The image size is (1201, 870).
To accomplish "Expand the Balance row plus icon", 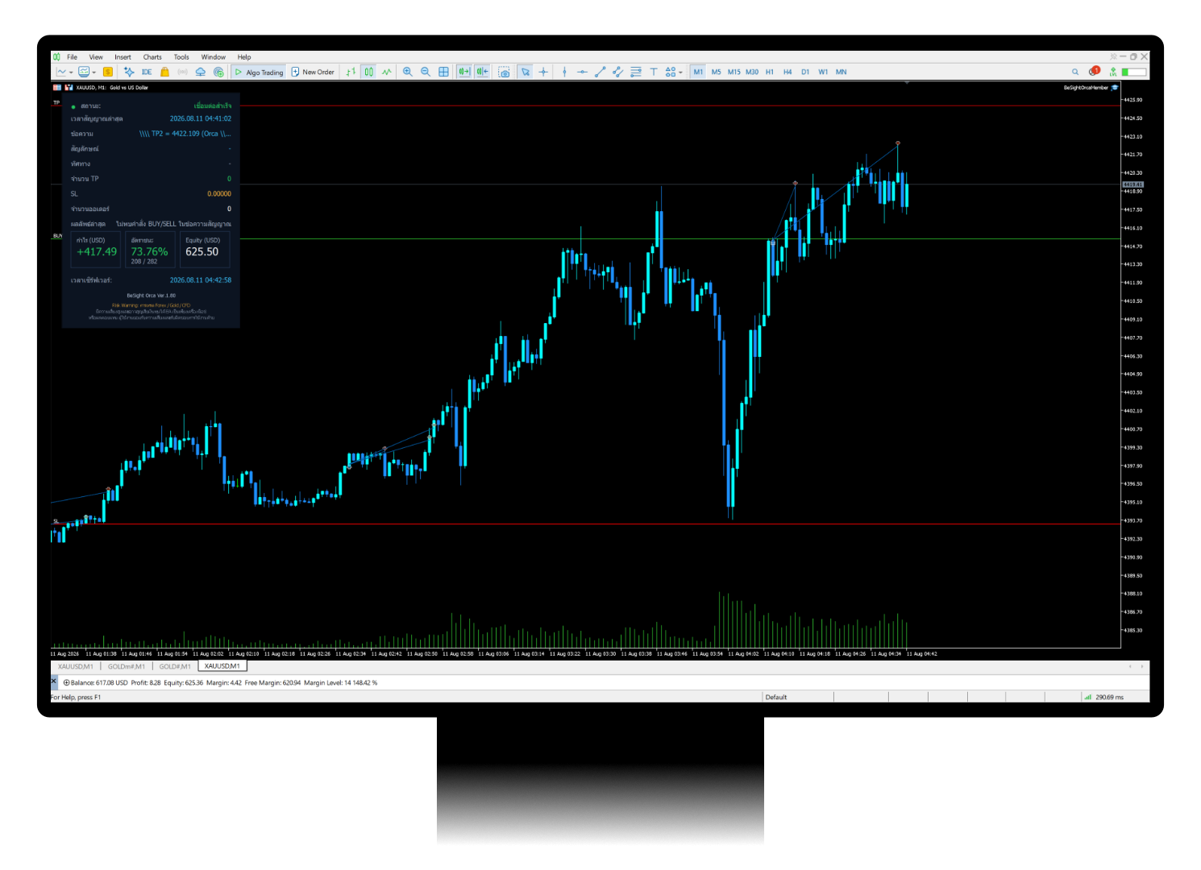I will click(x=66, y=682).
